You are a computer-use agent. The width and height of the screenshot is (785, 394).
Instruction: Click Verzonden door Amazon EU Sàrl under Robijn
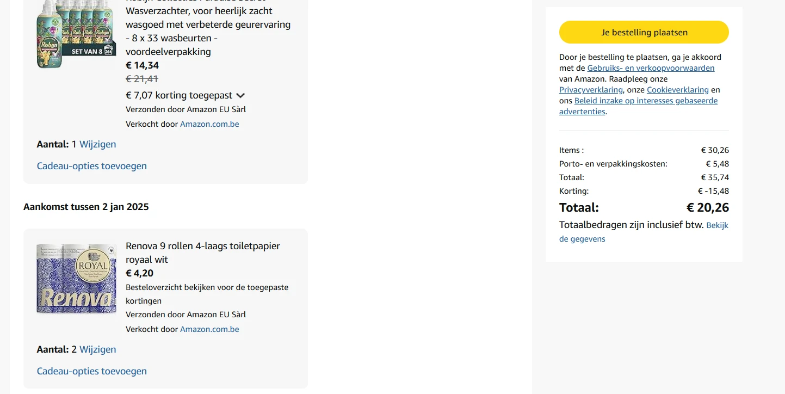tap(186, 109)
